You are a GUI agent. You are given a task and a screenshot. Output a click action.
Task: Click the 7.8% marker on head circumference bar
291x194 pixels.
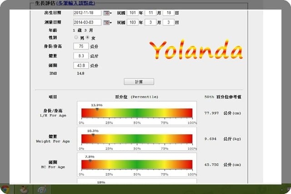pyautogui.click(x=90, y=161)
